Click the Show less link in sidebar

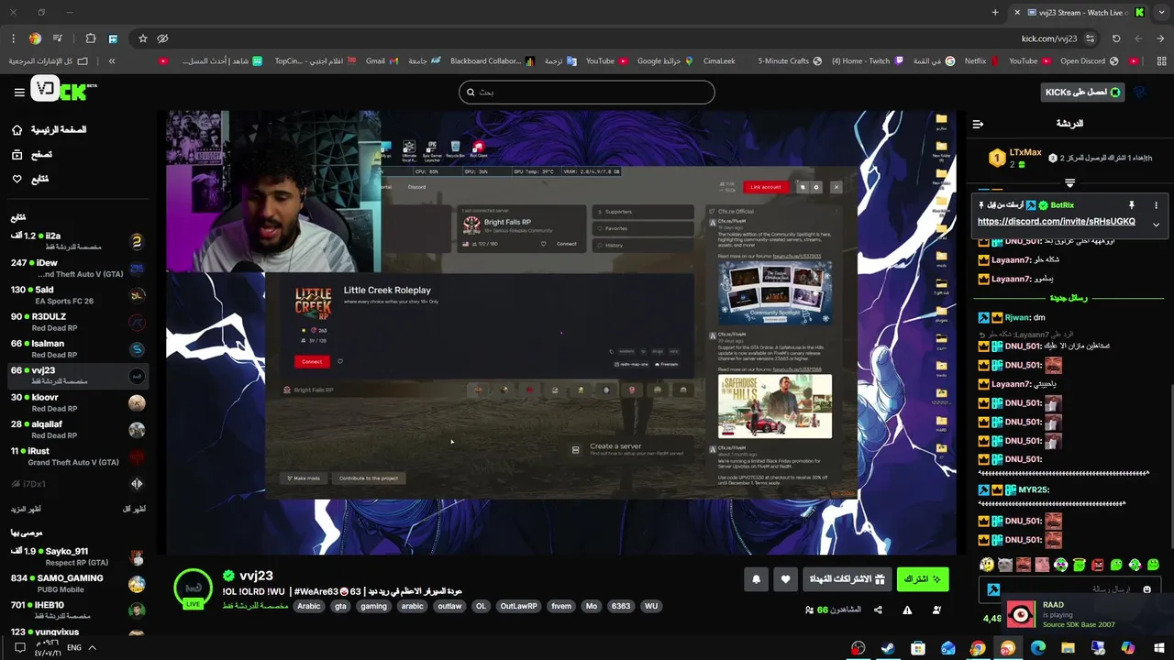click(x=134, y=509)
